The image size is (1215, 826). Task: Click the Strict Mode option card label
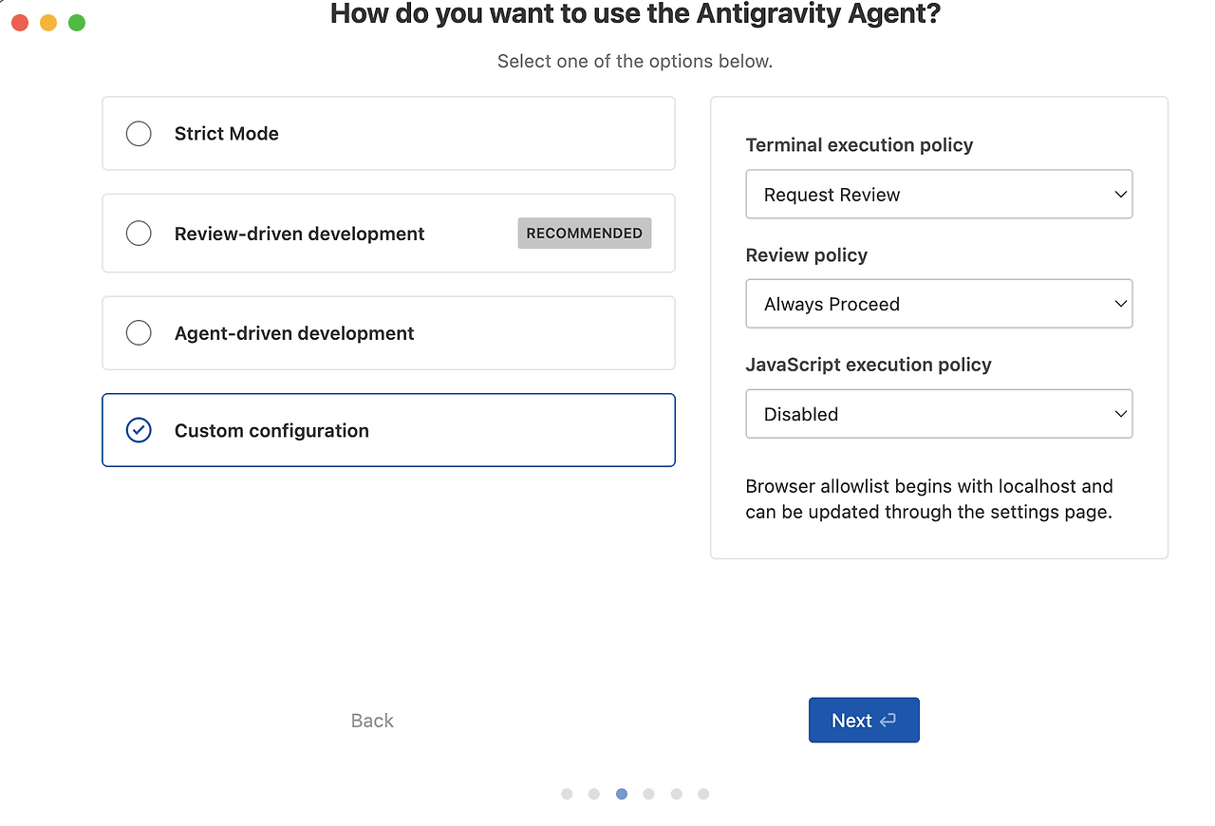pyautogui.click(x=227, y=134)
